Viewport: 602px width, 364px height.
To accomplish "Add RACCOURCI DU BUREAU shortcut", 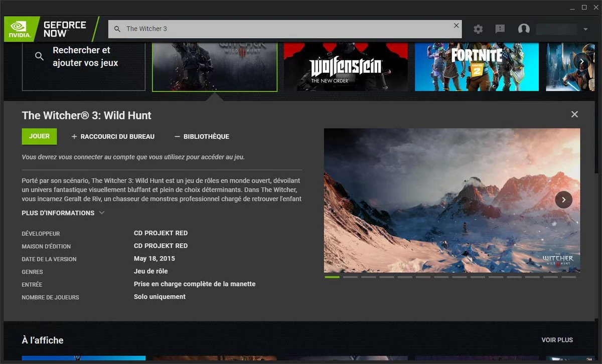I will pos(113,136).
